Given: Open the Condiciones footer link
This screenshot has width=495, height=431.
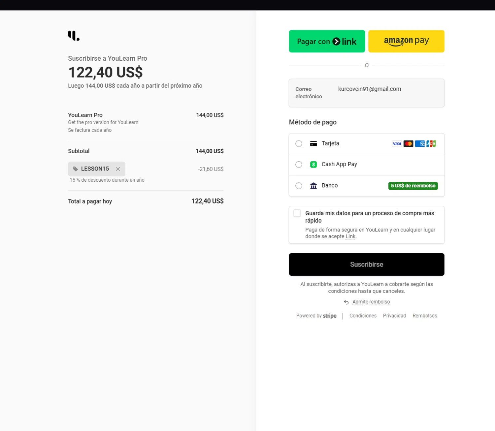Looking at the screenshot, I should click(363, 316).
